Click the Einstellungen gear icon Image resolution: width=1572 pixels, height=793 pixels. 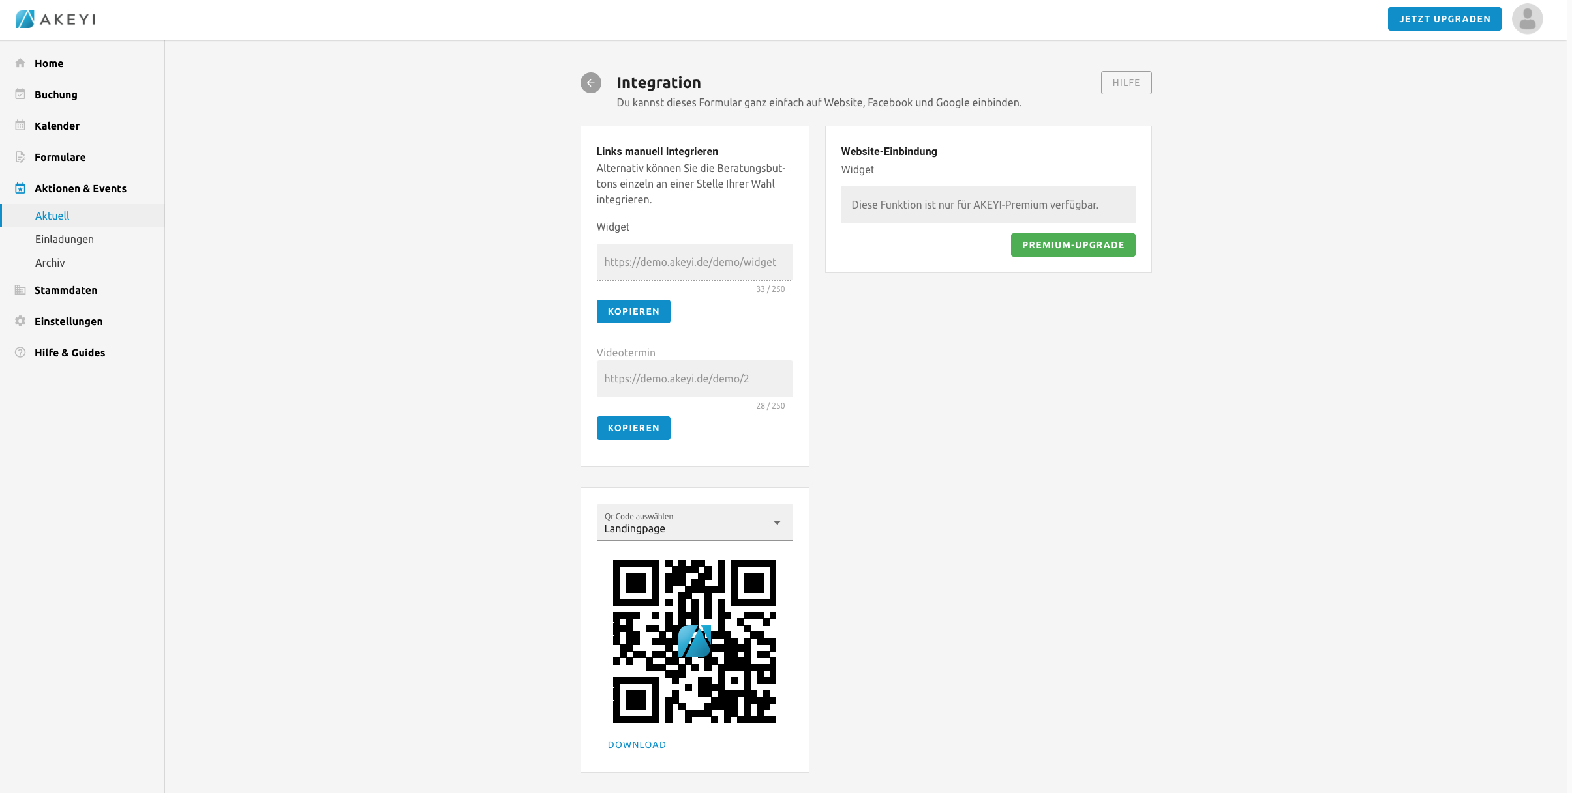point(20,321)
